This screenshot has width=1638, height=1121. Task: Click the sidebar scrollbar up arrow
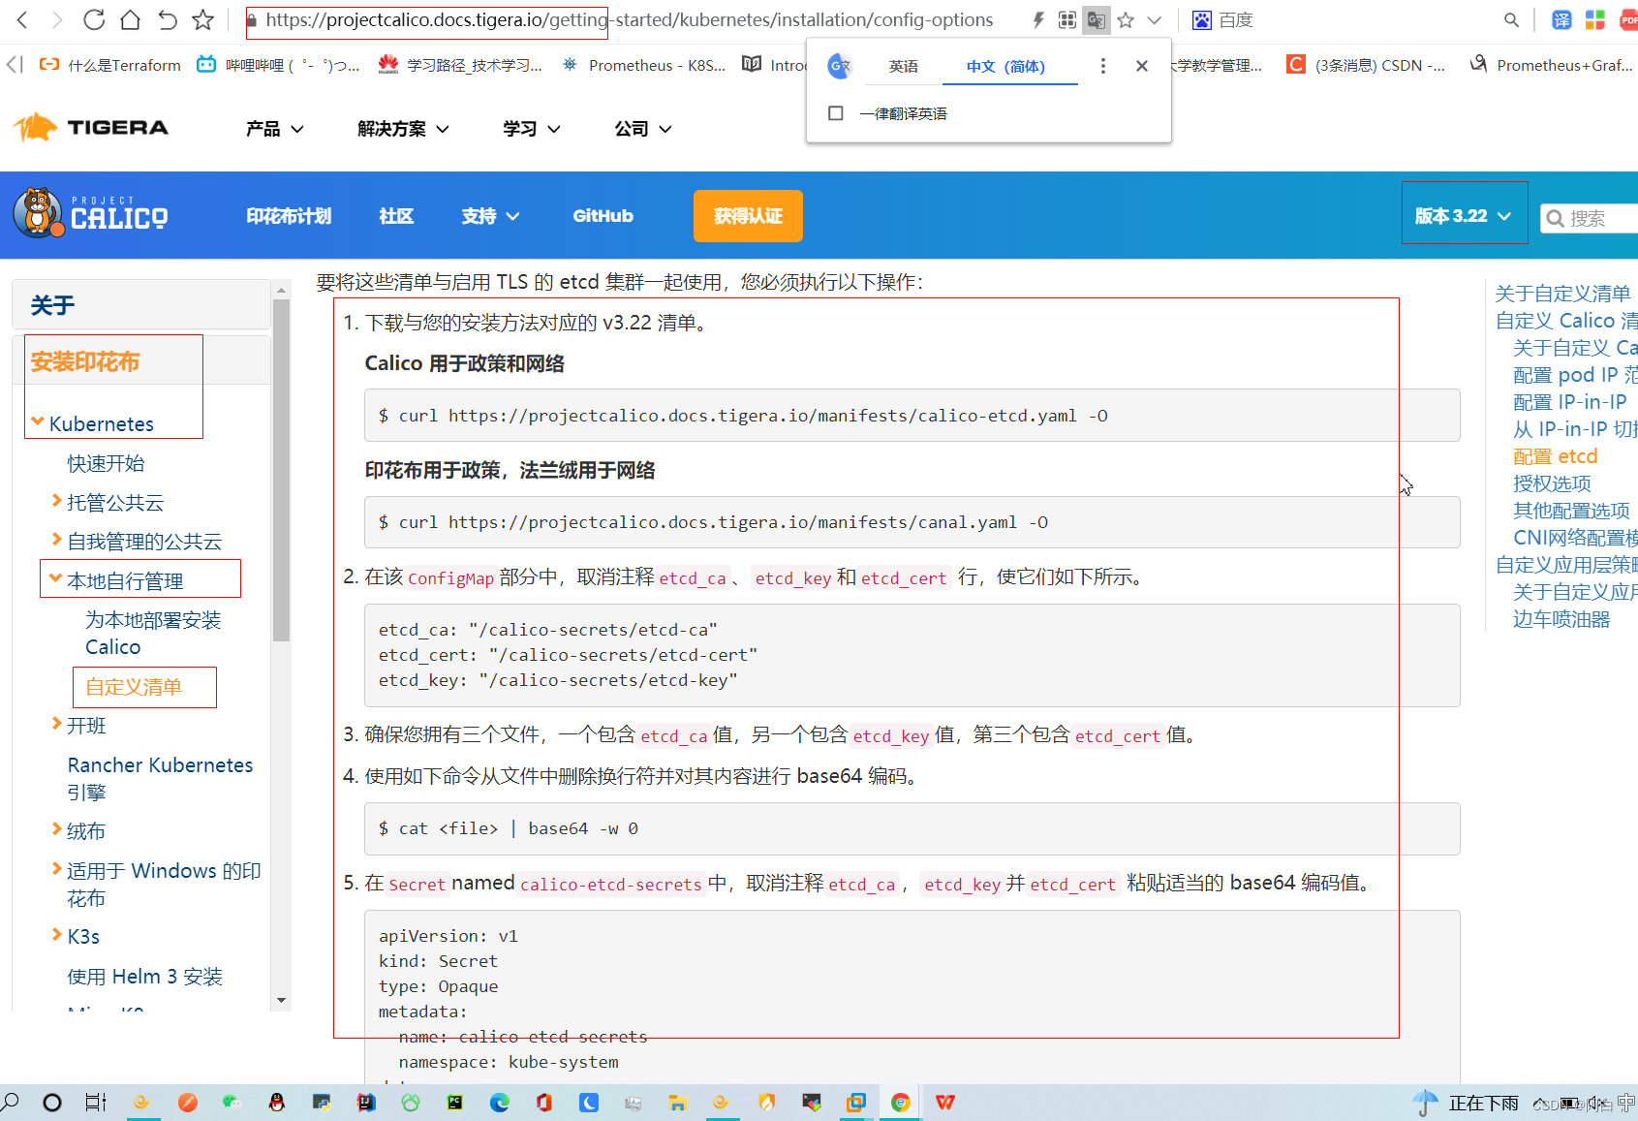click(281, 290)
